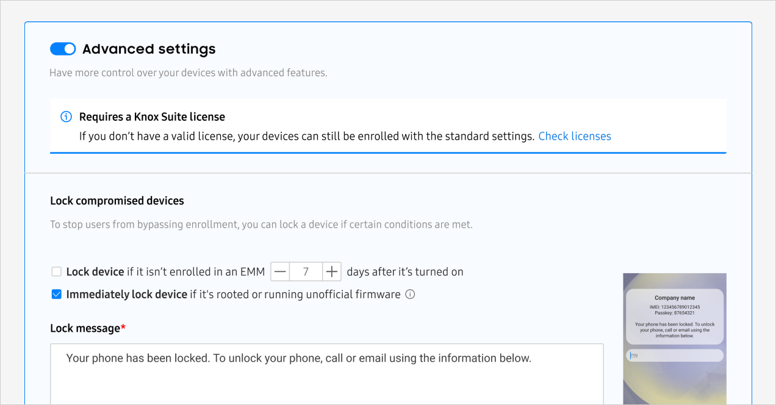The image size is (776, 405).
Task: Click the info icon after unofficial firmware
Action: click(x=410, y=295)
